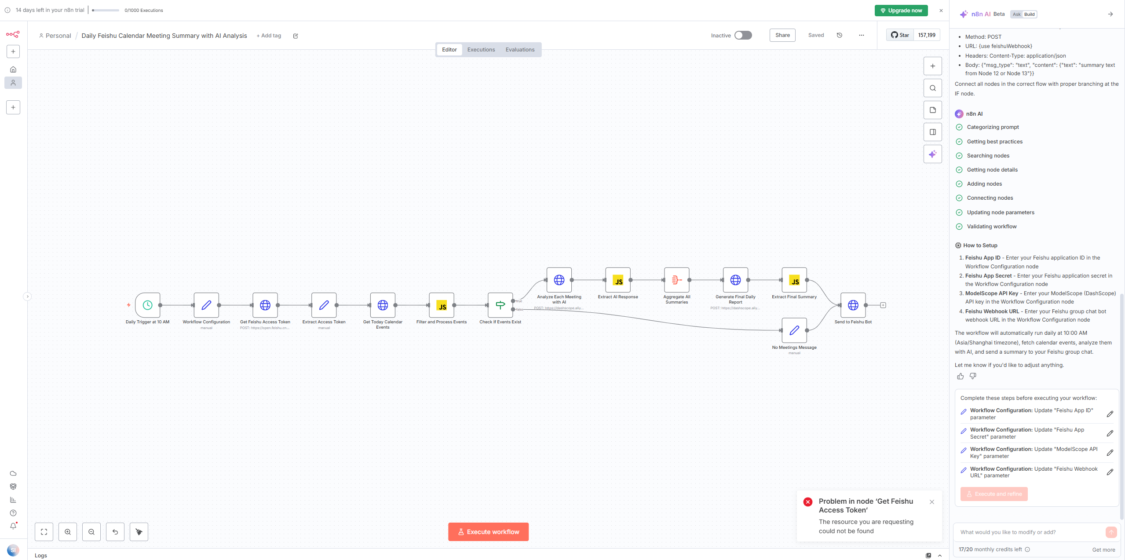1125x560 pixels.
Task: Toggle the workflow Inactive switch
Action: (x=743, y=35)
